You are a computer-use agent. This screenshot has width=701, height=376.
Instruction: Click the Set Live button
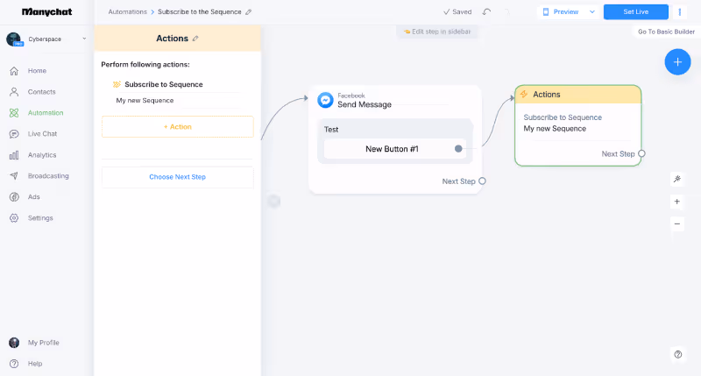(x=636, y=12)
